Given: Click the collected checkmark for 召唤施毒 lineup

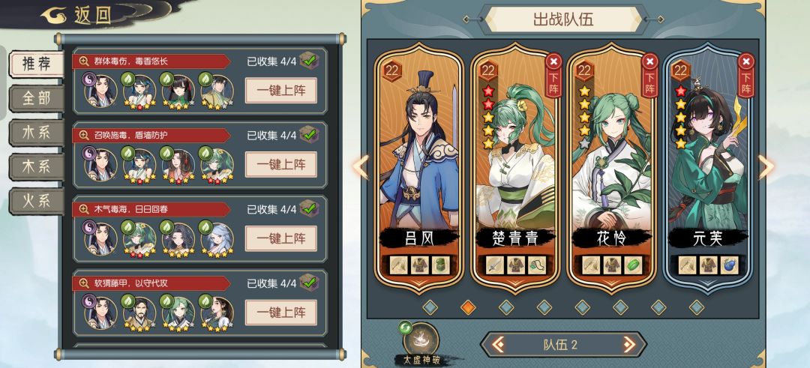Looking at the screenshot, I should coord(310,135).
